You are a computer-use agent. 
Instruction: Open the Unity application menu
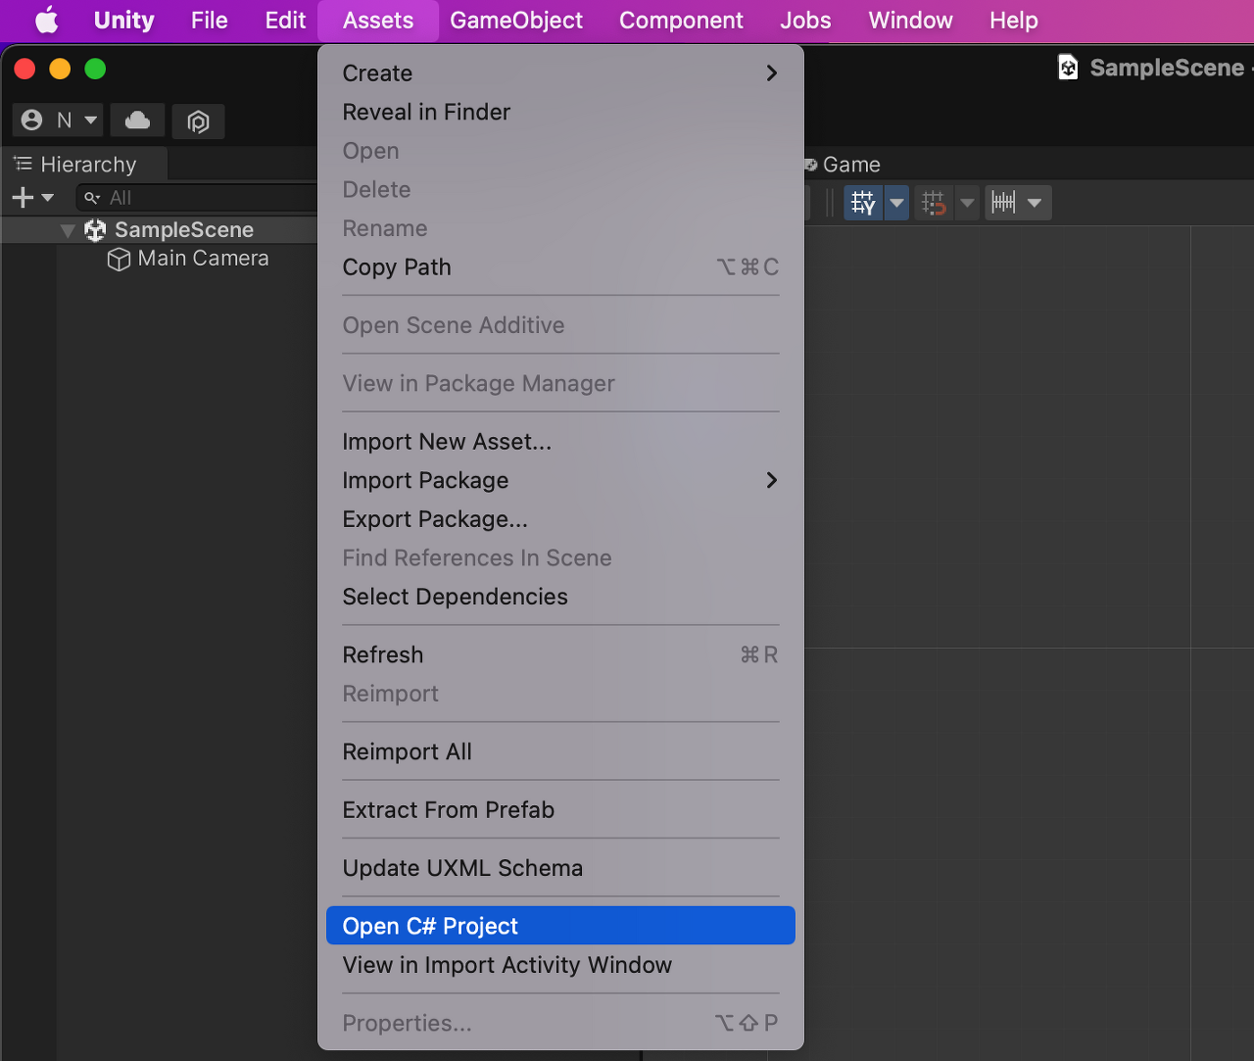(123, 21)
